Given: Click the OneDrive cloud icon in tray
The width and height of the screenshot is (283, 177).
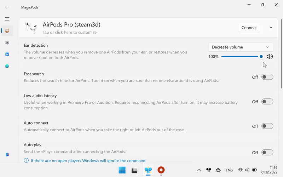Looking at the screenshot, I should (x=218, y=170).
